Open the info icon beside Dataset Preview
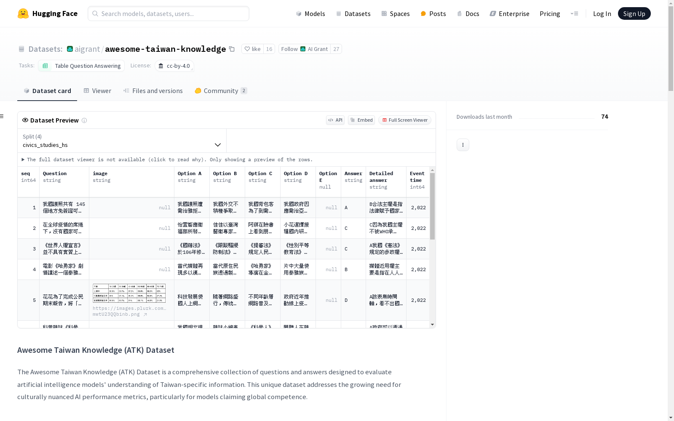The width and height of the screenshot is (674, 421). coord(84,120)
